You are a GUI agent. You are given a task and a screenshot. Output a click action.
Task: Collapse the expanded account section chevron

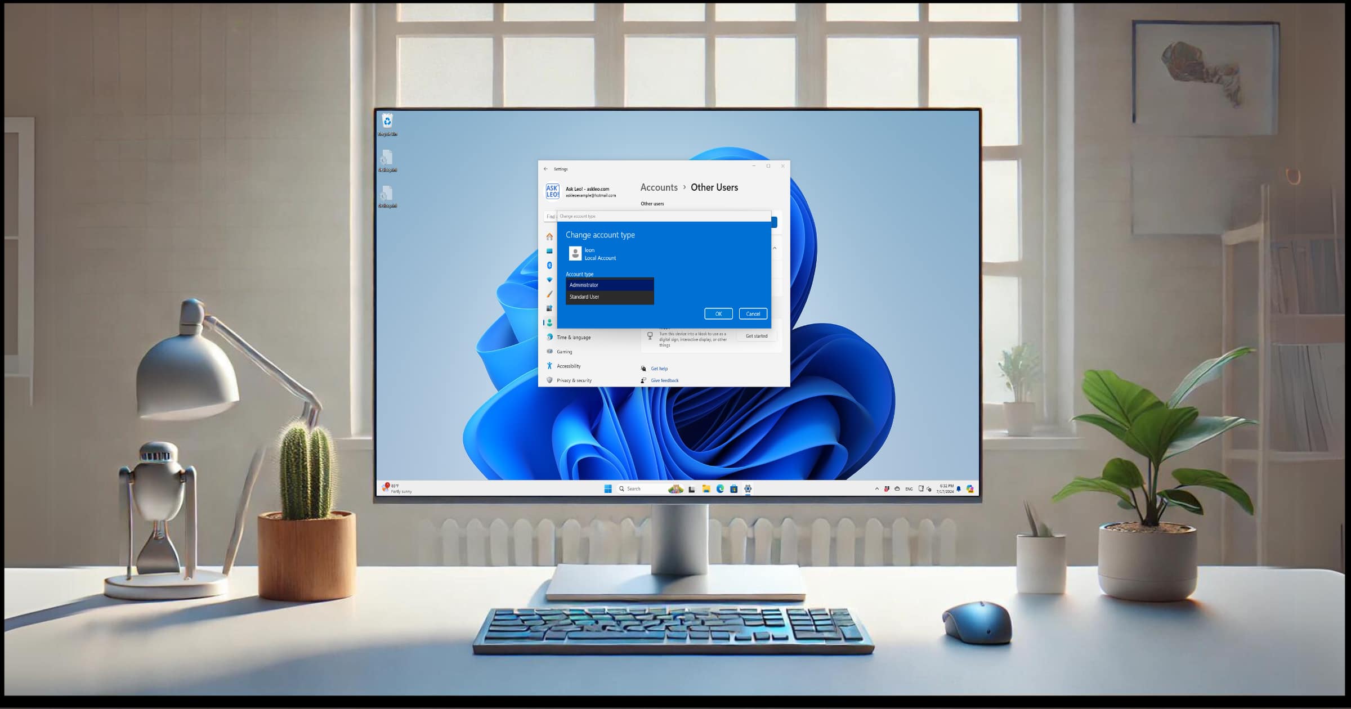[775, 248]
